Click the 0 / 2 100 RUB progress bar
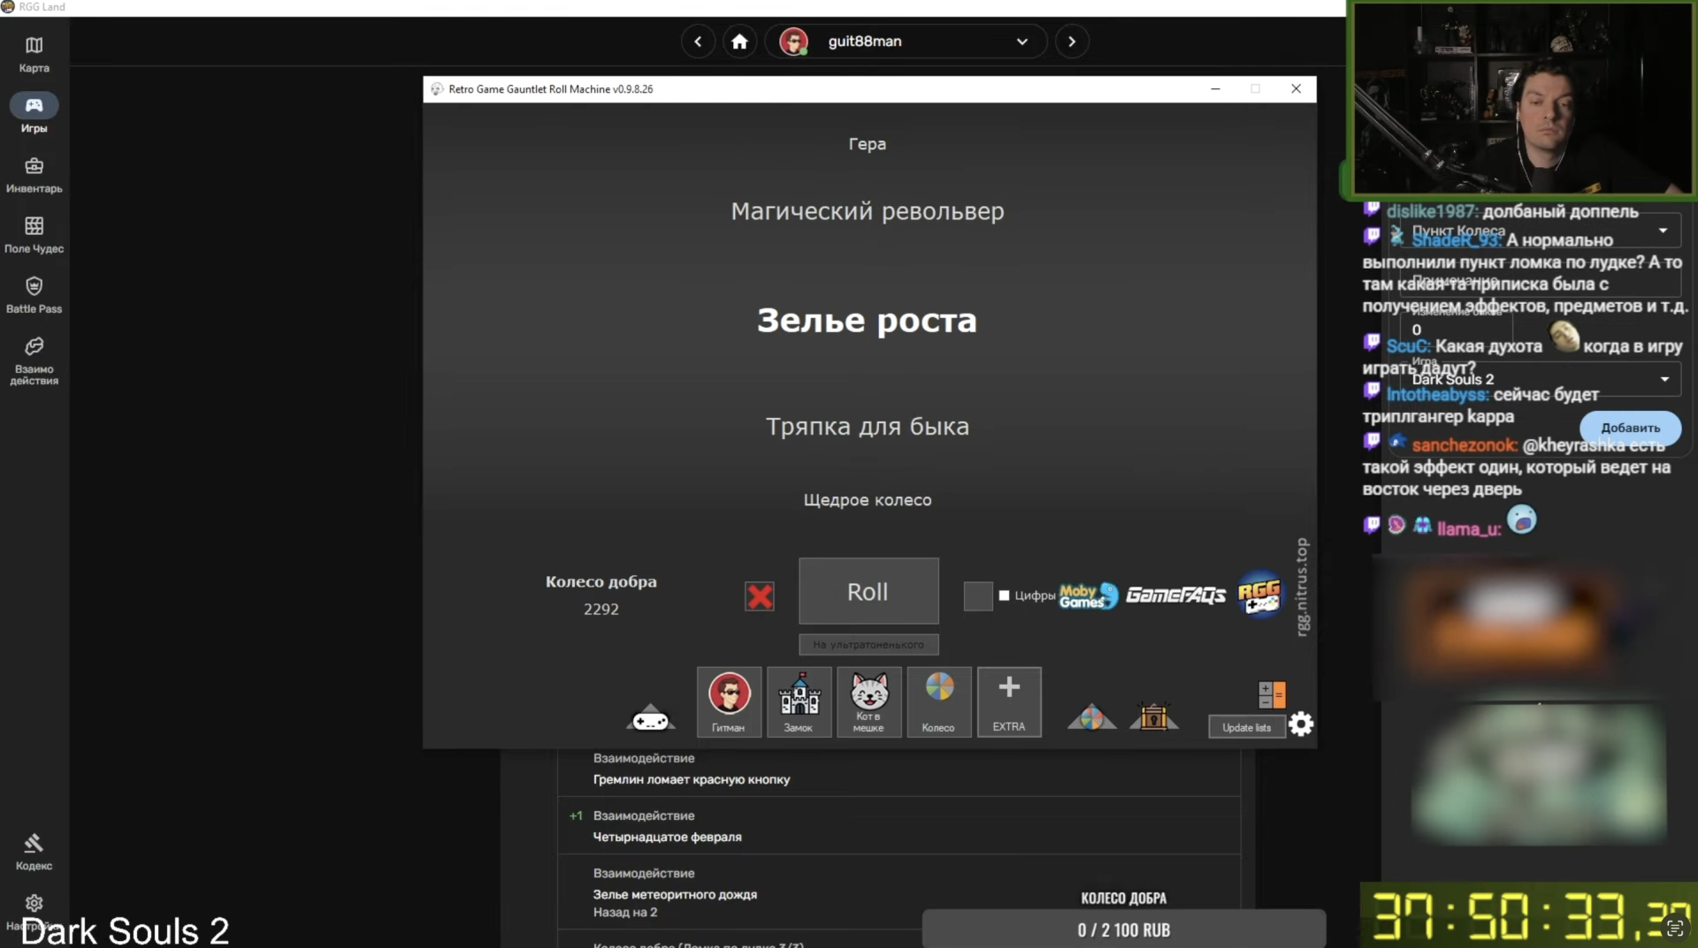The height and width of the screenshot is (948, 1698). pos(1122,929)
